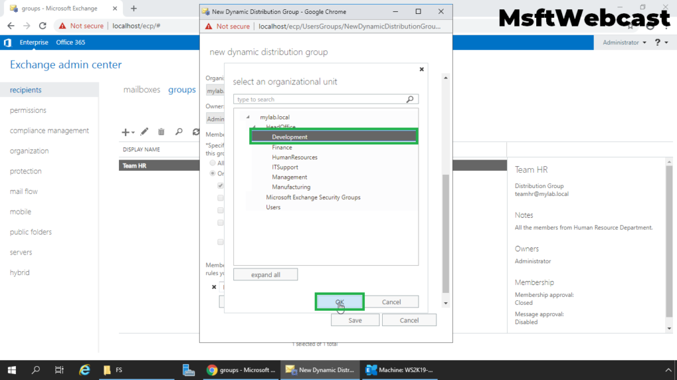Screen dimensions: 677x380
Task: Open Server Manager from the taskbar
Action: [188, 370]
